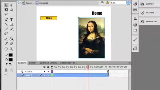
Task: Lock all layers via padlock header
Action: [48, 67]
